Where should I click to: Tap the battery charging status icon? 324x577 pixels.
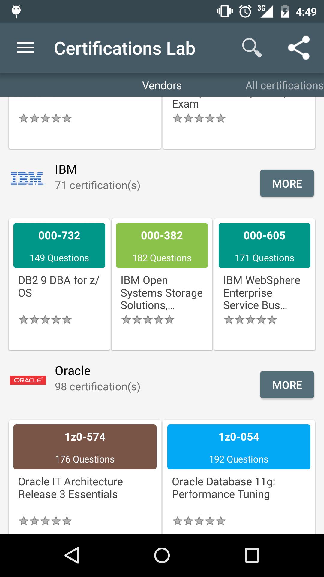(x=285, y=11)
